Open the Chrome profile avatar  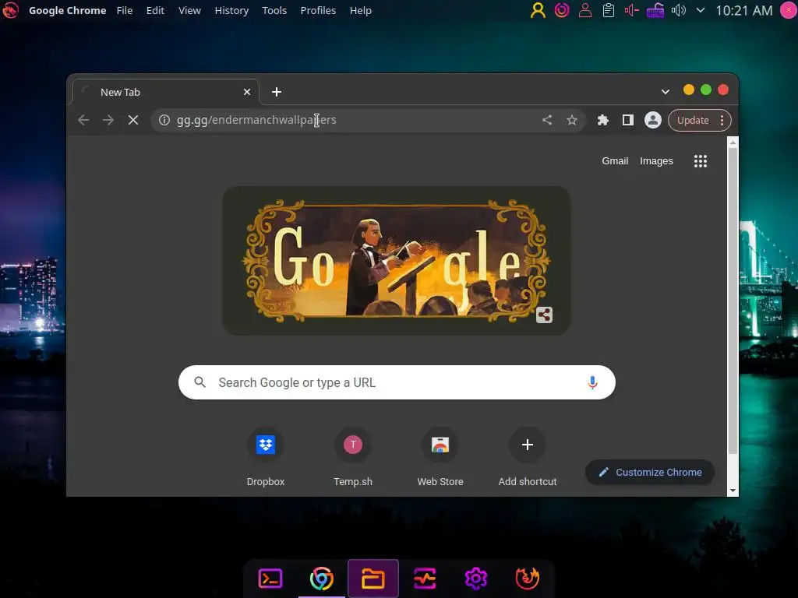[x=653, y=120]
